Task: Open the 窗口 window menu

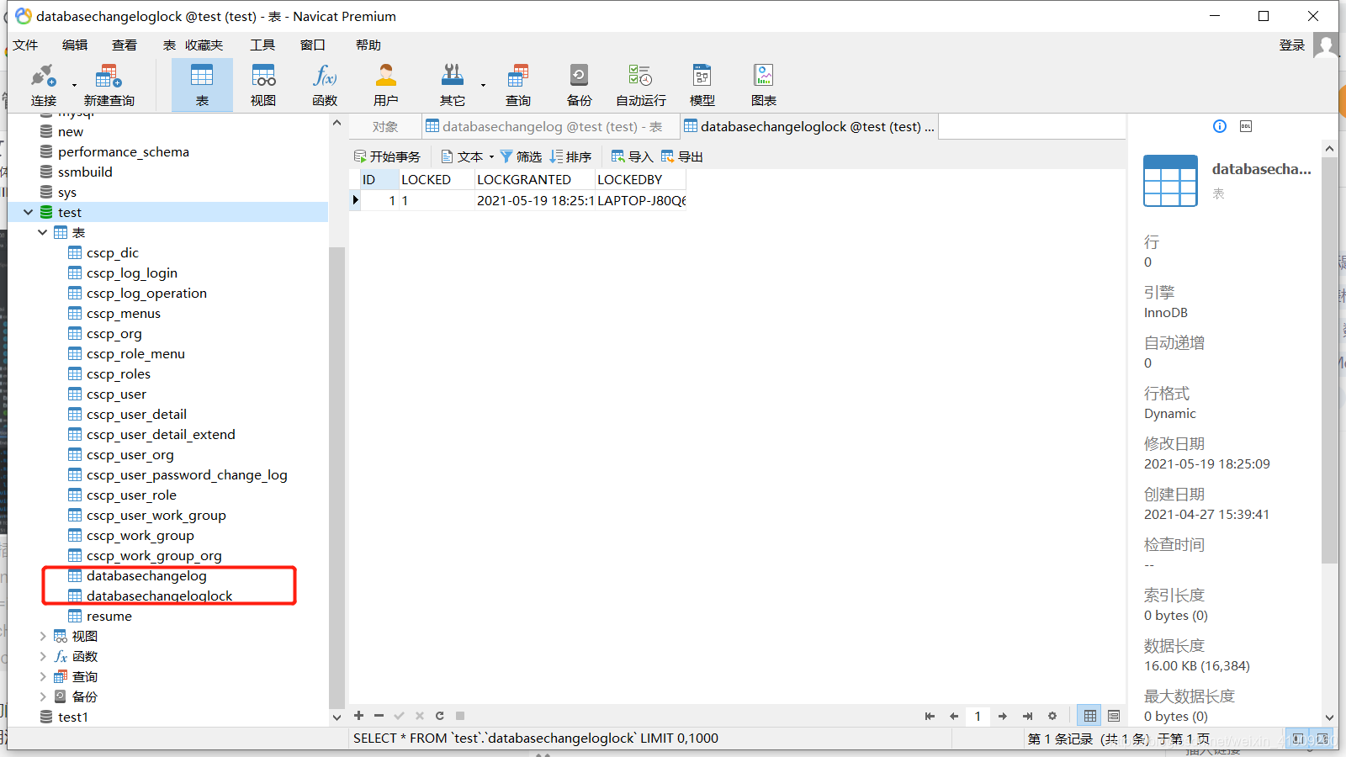Action: pos(313,45)
